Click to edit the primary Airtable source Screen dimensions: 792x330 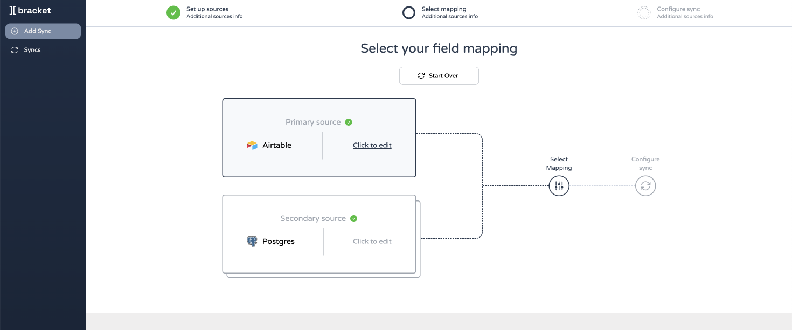[x=372, y=145]
